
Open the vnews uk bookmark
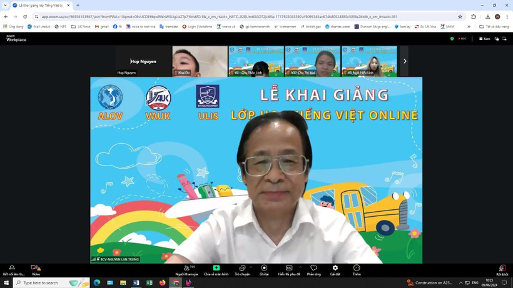[x=226, y=26]
